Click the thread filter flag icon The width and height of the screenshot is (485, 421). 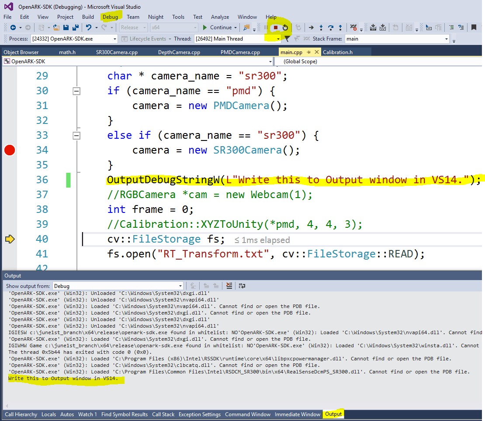(287, 38)
